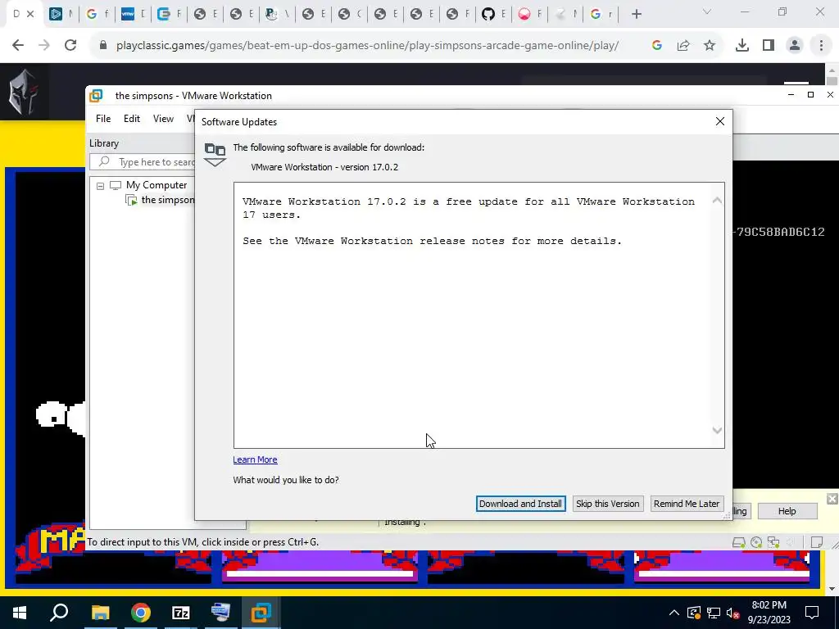Click the CD/DVD drive status icon

[756, 542]
